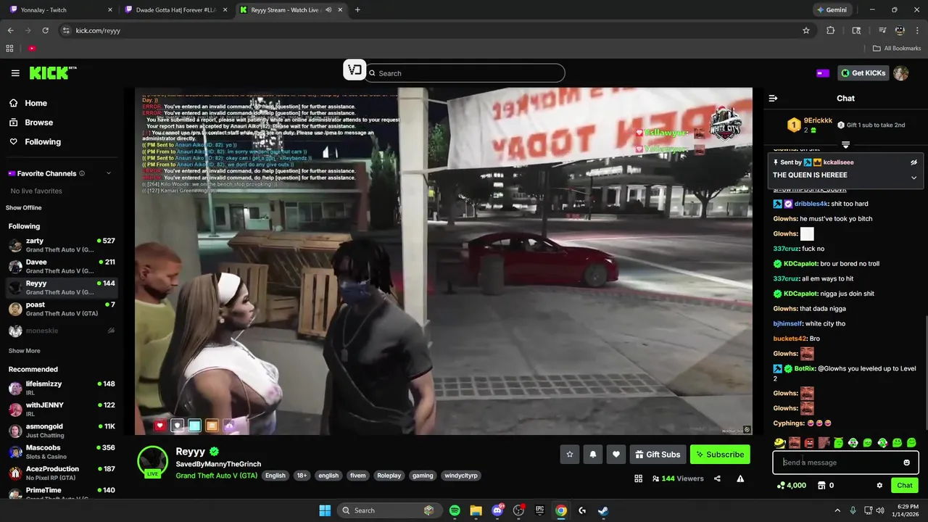The height and width of the screenshot is (522, 928).
Task: Report stream via warning triangle icon
Action: click(x=740, y=478)
